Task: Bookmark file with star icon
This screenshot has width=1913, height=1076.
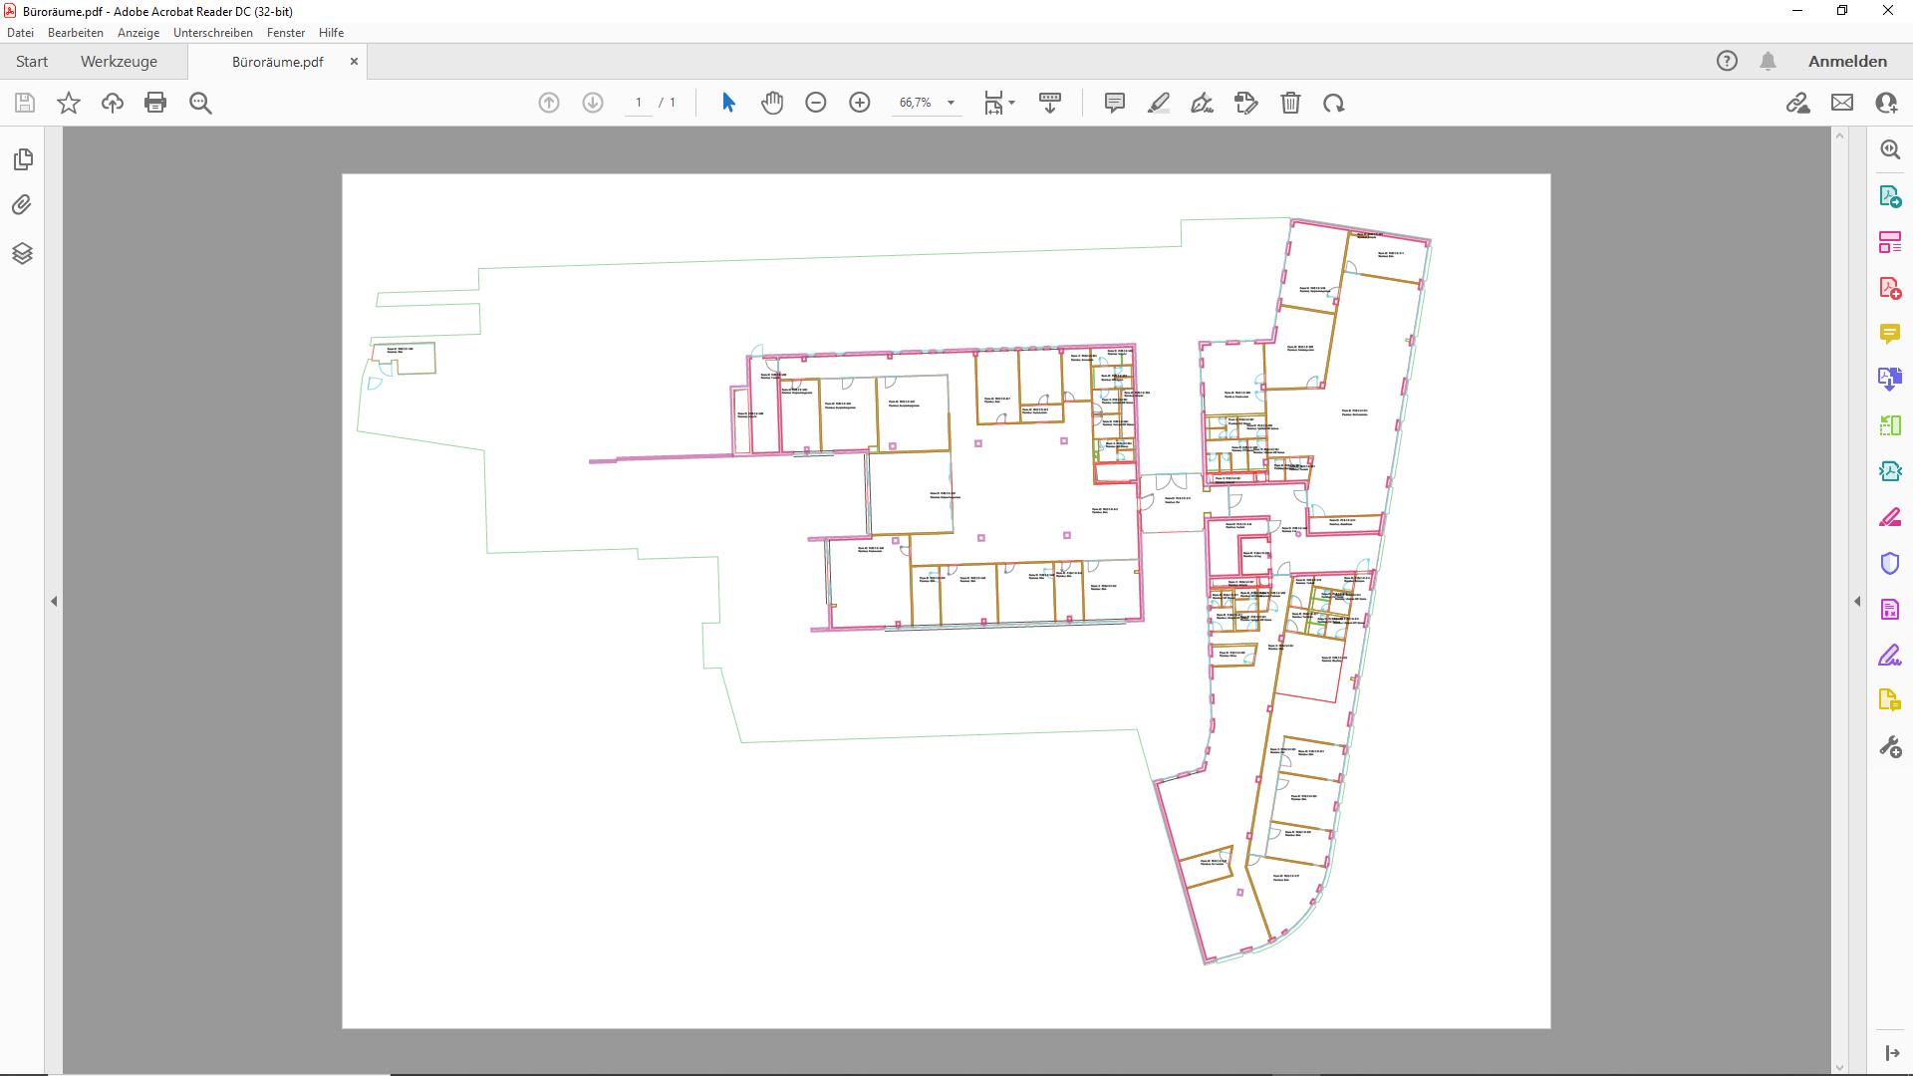Action: (69, 103)
